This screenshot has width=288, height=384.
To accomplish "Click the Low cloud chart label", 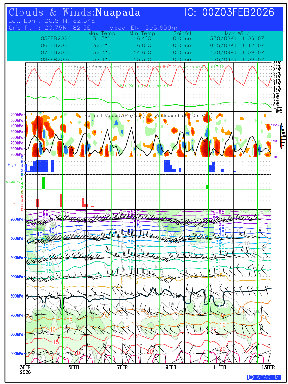I will pos(12,203).
